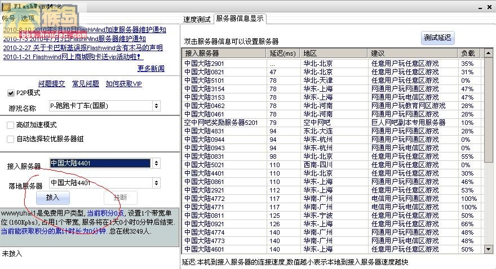Switch to the 服务器信息显示 tab

[240, 19]
